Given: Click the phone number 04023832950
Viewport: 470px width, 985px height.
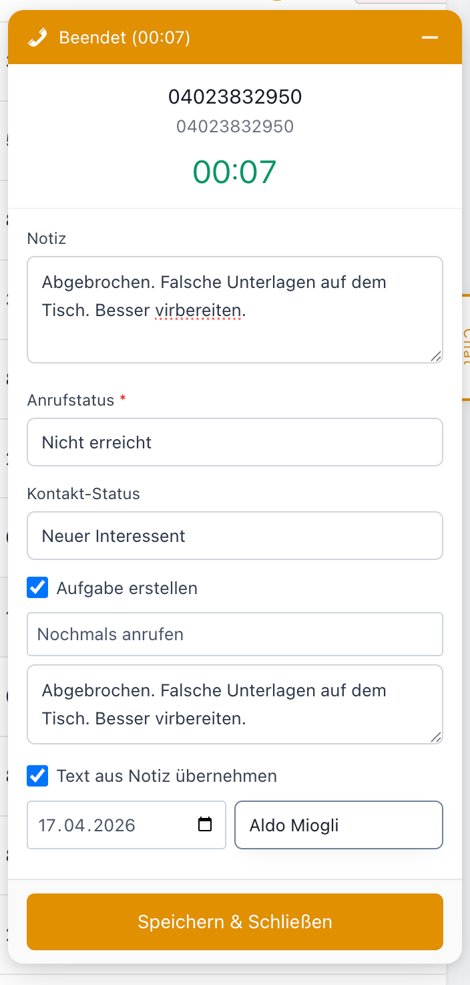Looking at the screenshot, I should (234, 96).
